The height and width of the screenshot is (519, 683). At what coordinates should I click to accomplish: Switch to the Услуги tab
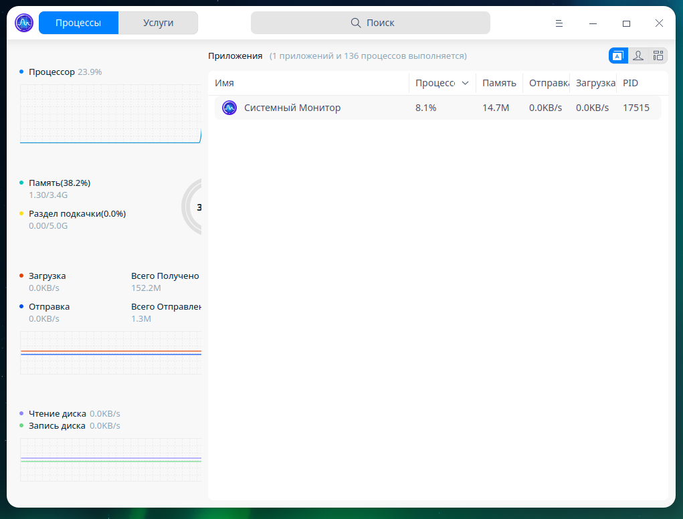click(x=158, y=23)
